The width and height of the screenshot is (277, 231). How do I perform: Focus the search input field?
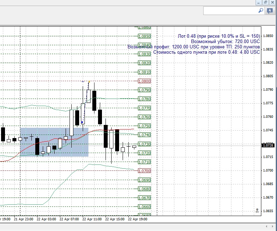click(x=231, y=11)
